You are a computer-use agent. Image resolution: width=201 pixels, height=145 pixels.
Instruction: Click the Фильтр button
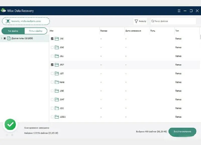[x=140, y=21]
